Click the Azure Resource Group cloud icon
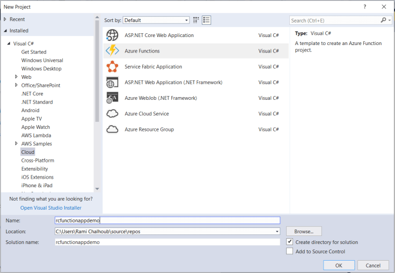This screenshot has width=395, height=273. click(x=112, y=129)
